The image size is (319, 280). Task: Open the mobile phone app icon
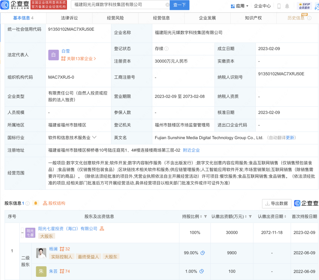(279, 6)
